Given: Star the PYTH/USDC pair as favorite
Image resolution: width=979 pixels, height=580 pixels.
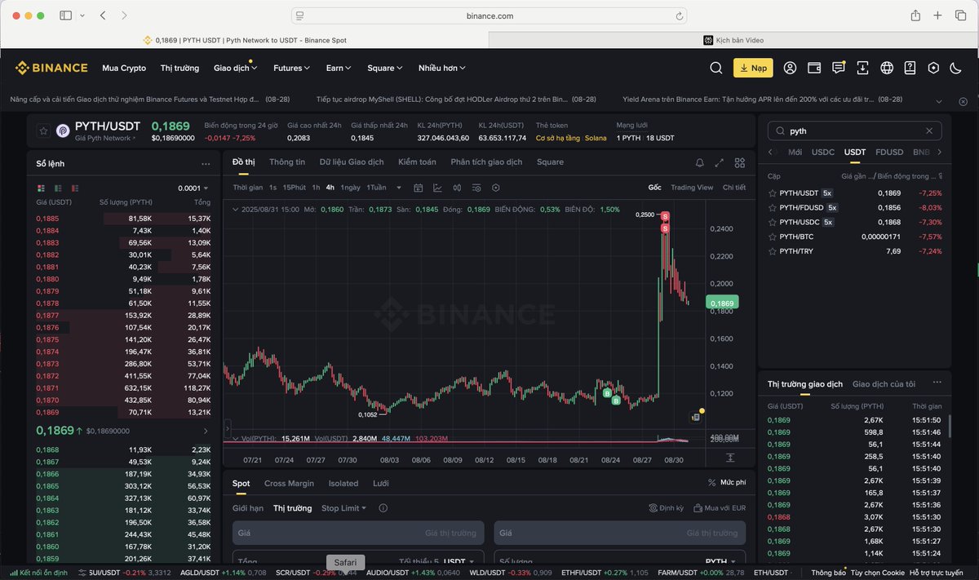Looking at the screenshot, I should [772, 222].
